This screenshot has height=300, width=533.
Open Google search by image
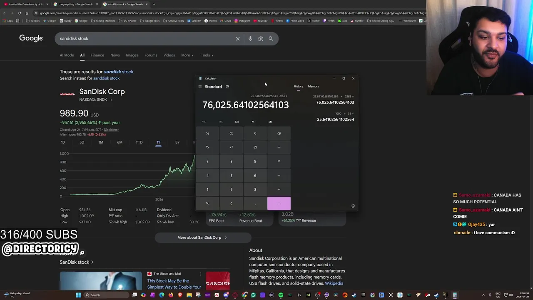261,39
